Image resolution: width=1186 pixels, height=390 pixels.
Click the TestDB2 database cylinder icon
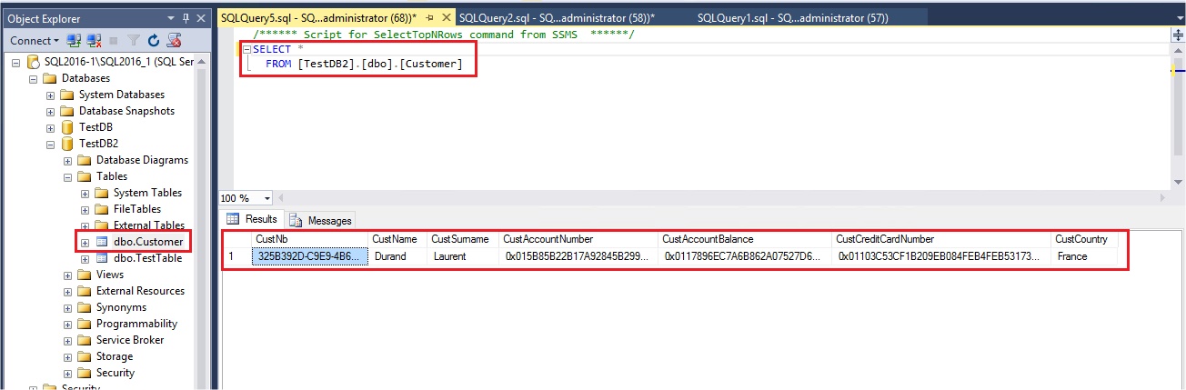point(67,144)
